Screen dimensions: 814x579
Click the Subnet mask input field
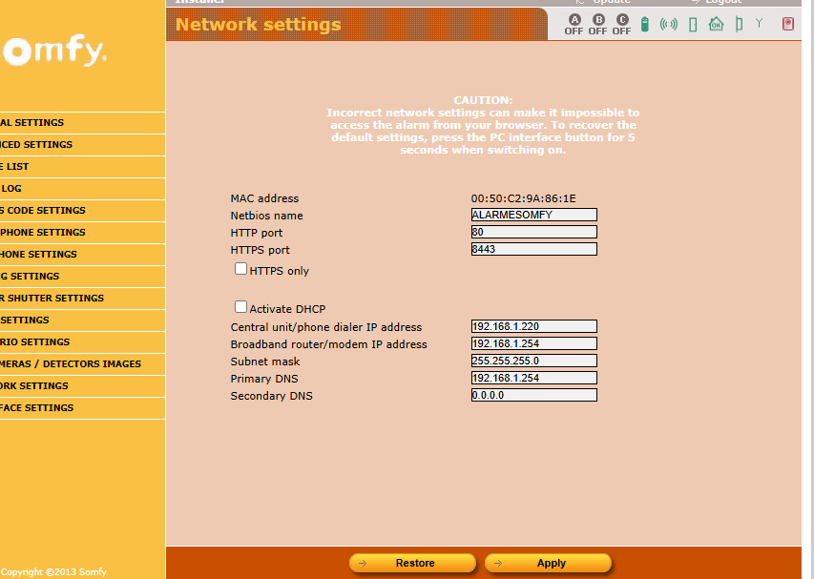pos(533,361)
